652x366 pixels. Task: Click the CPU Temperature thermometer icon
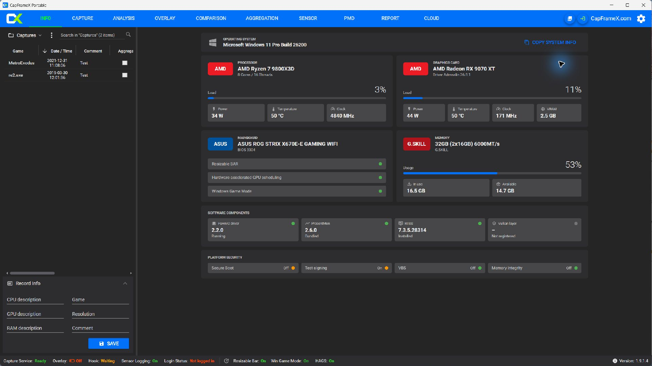[273, 109]
